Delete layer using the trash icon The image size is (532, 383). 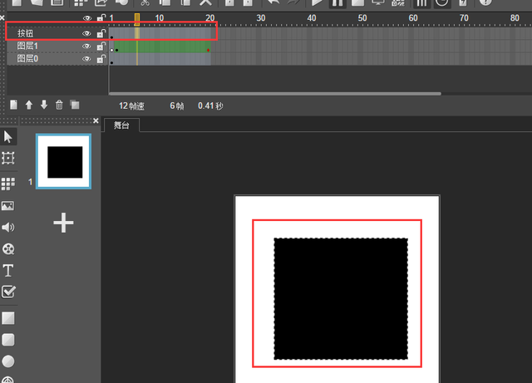pyautogui.click(x=59, y=105)
